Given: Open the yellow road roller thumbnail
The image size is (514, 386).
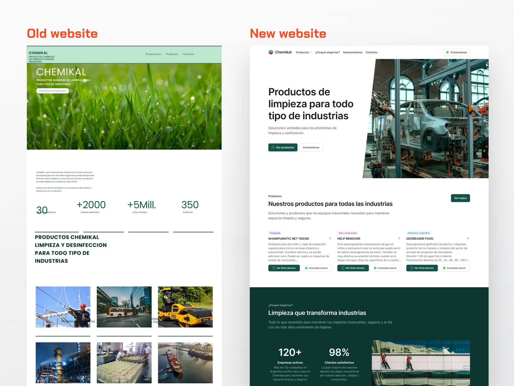Looking at the screenshot, I should tap(185, 307).
